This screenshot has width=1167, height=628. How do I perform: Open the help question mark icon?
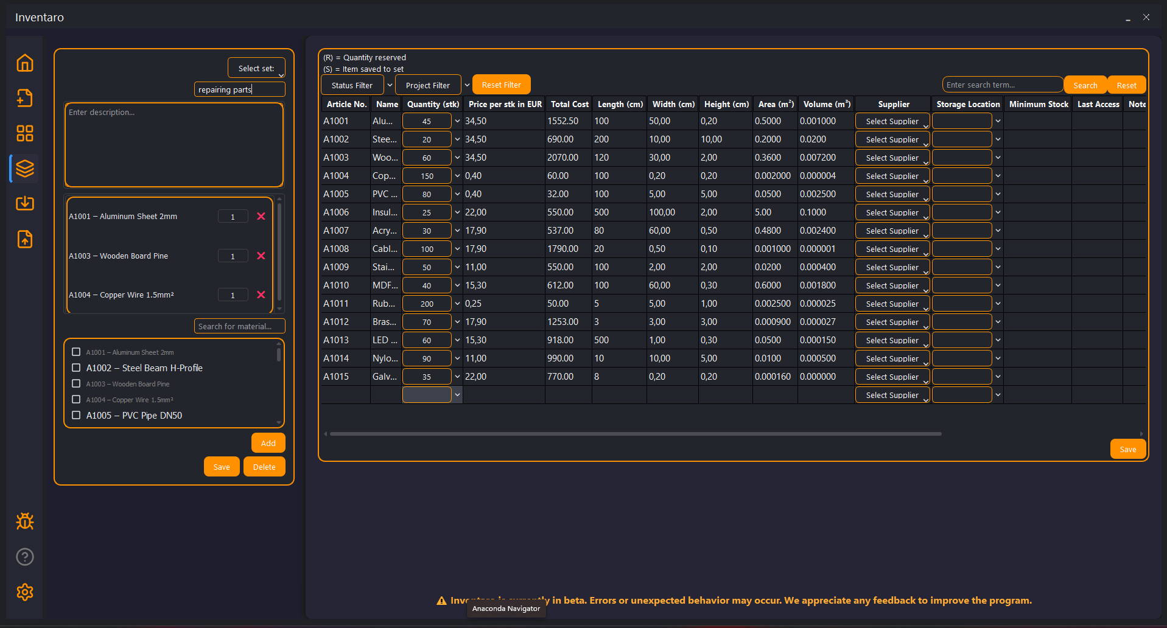coord(25,557)
